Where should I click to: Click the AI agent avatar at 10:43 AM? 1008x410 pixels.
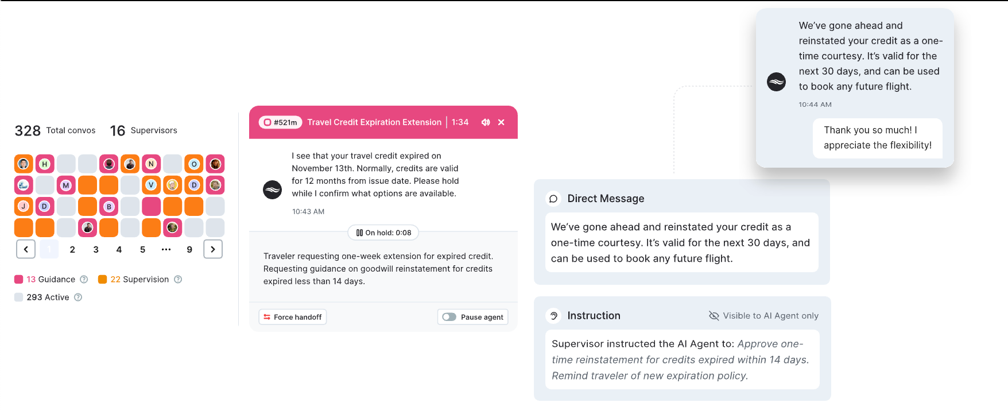pos(272,189)
